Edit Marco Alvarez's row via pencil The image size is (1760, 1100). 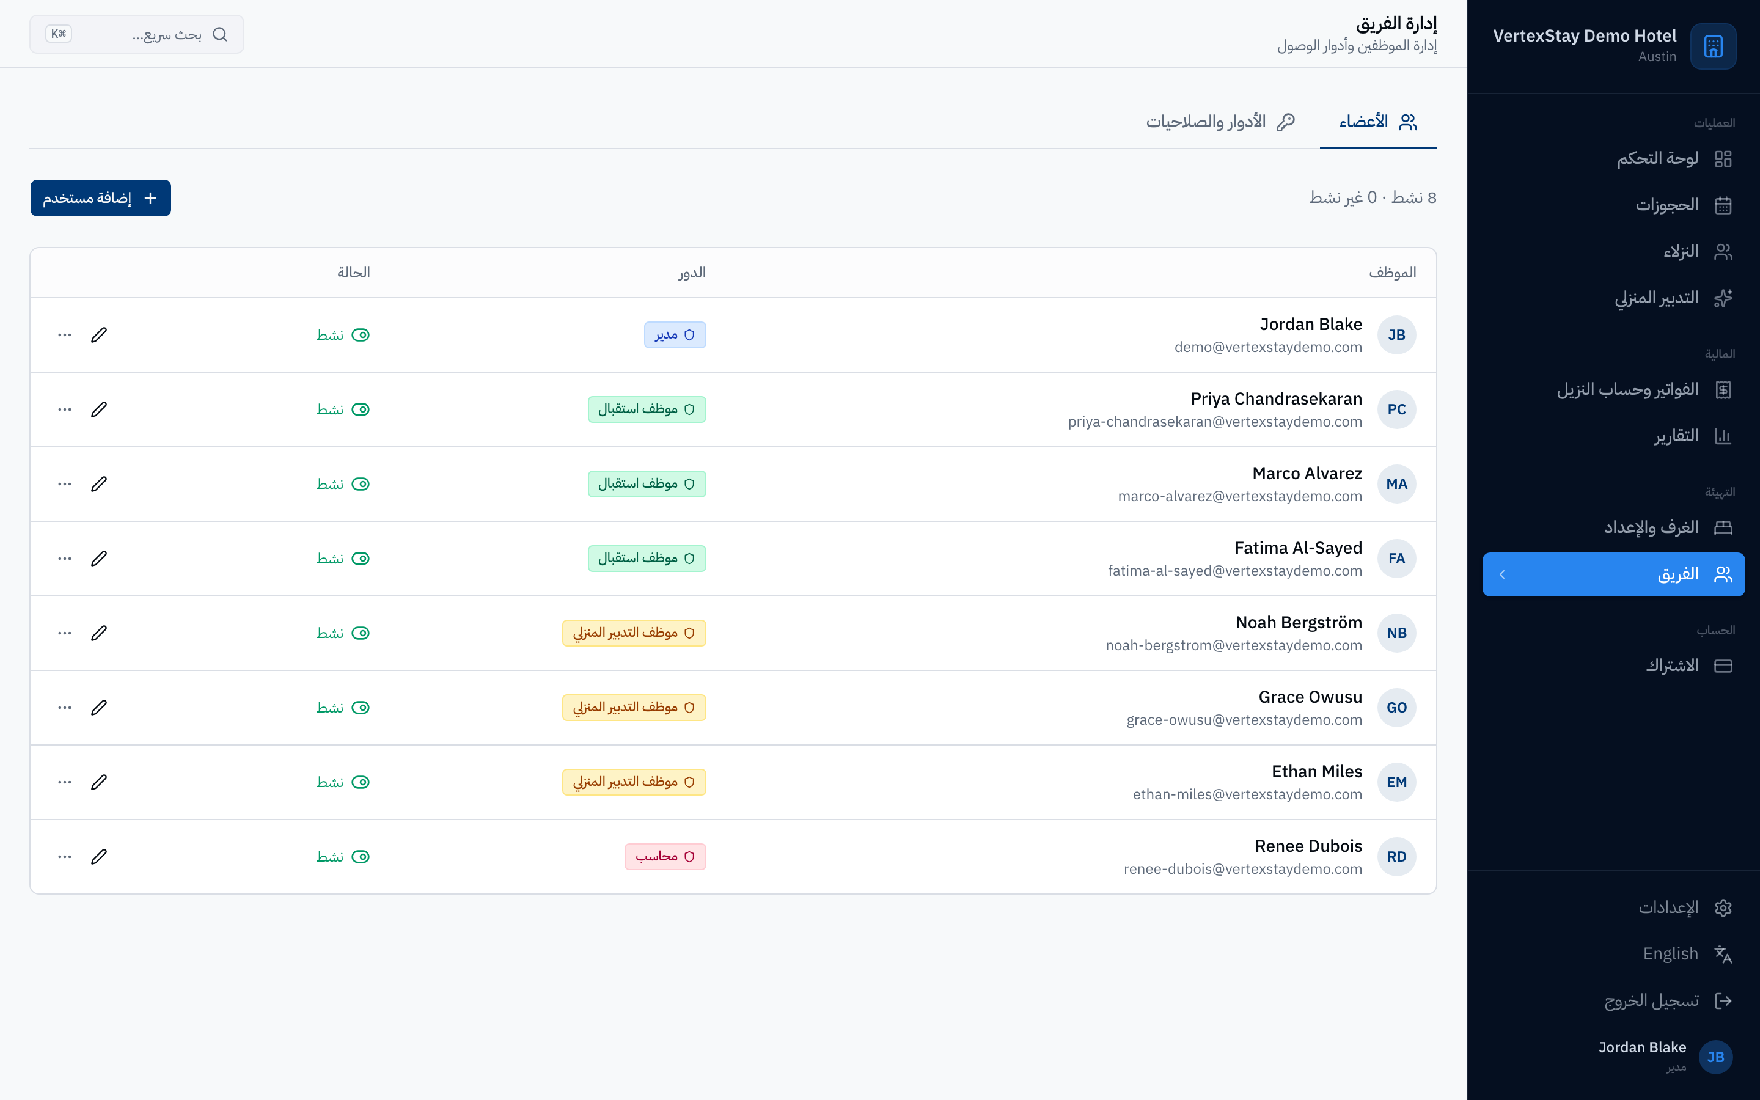(x=99, y=484)
